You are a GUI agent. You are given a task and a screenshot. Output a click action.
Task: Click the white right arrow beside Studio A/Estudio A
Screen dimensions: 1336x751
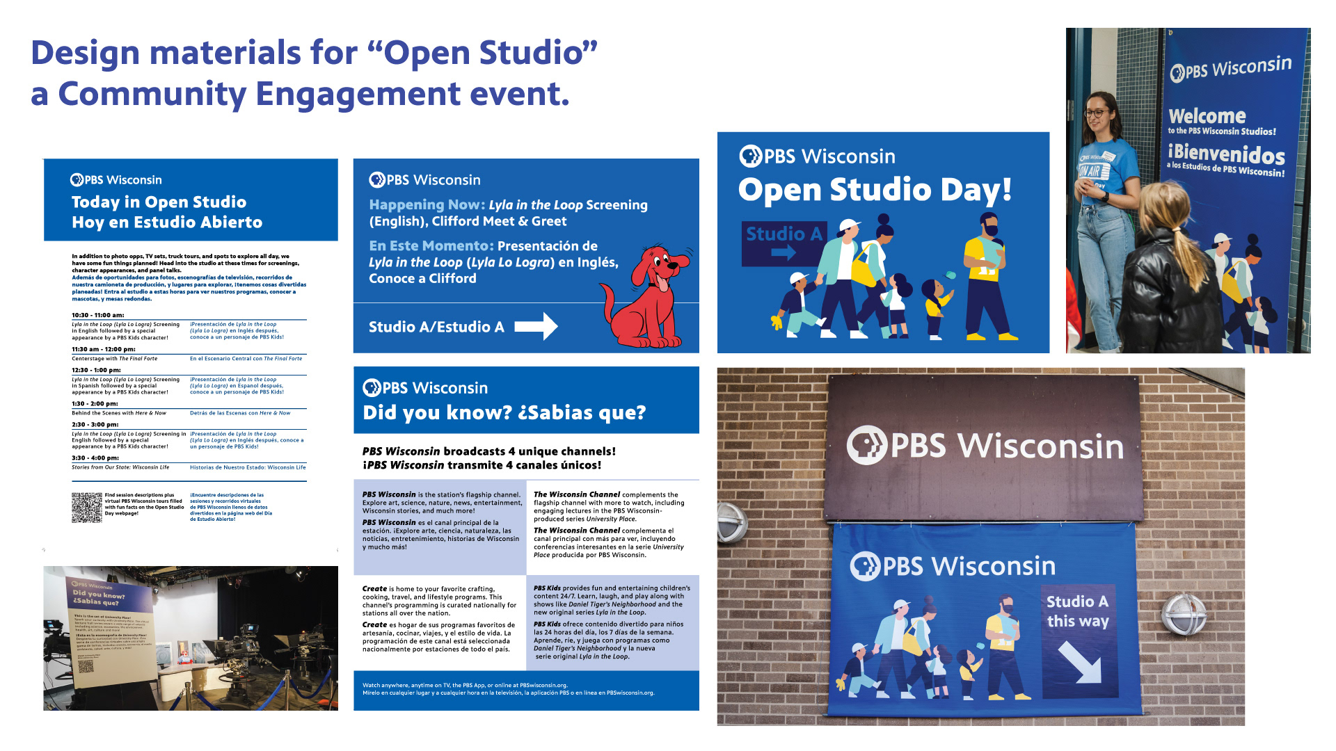coord(536,326)
